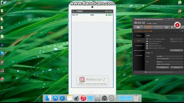Launch App Store from the dock
The width and height of the screenshot is (184, 103).
(x=55, y=98)
